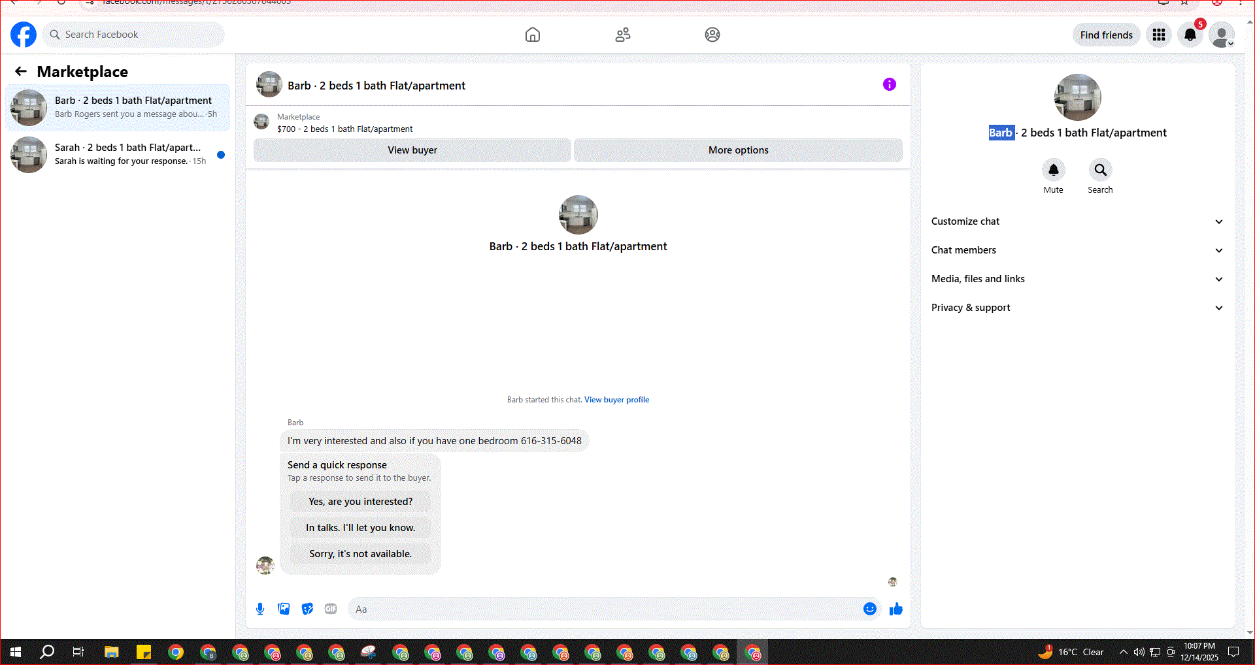Record a voice clip with microphone icon
This screenshot has width=1255, height=665.
coord(260,609)
